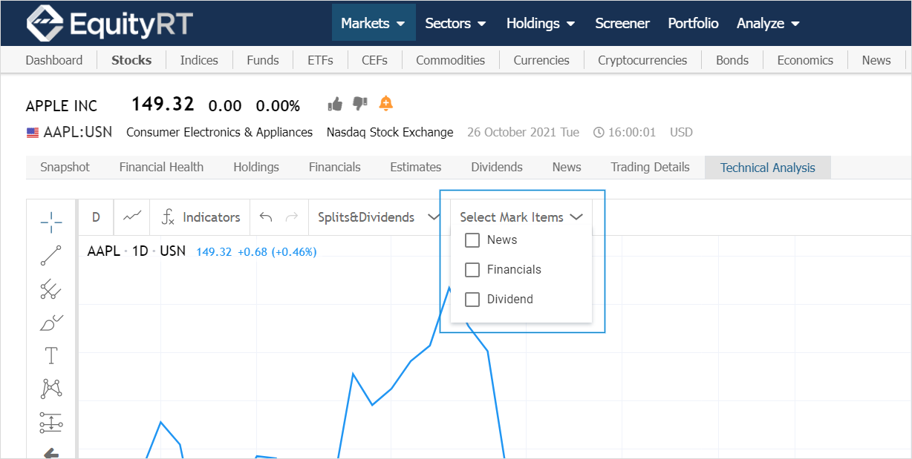912x459 pixels.
Task: Switch to the Dividends tab
Action: (x=497, y=167)
